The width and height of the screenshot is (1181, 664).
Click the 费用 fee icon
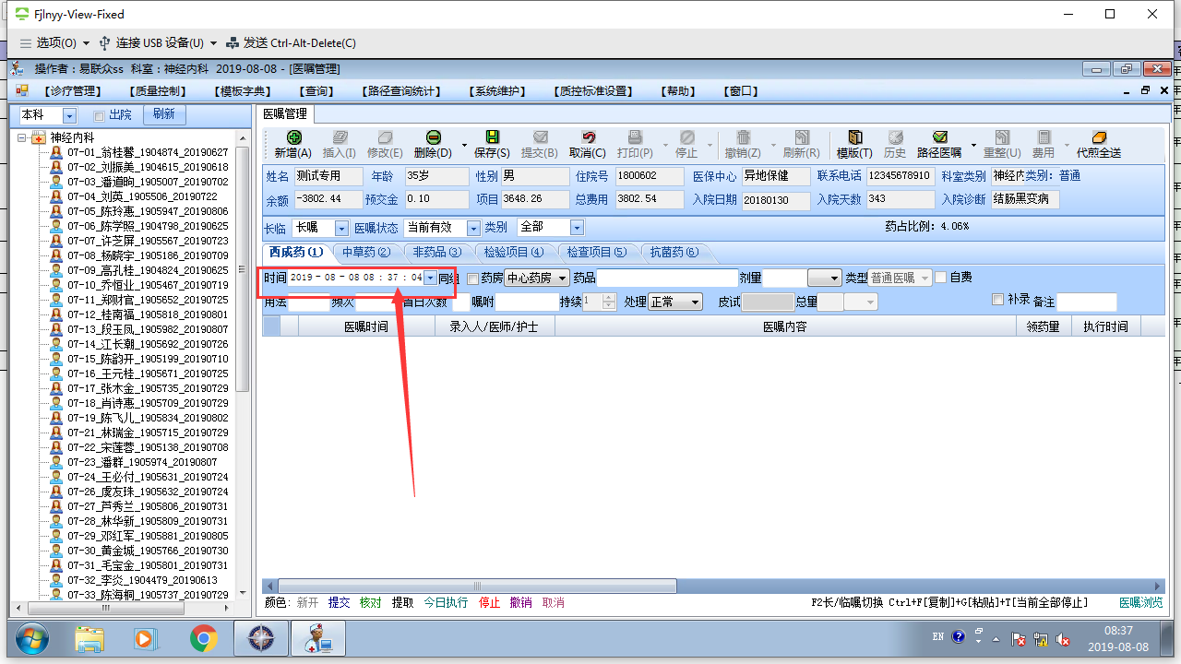point(1044,137)
